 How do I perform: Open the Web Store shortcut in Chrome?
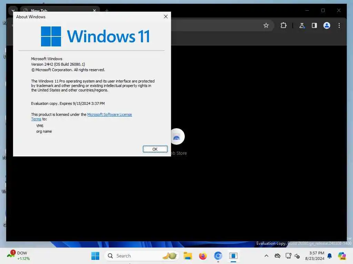(x=178, y=141)
